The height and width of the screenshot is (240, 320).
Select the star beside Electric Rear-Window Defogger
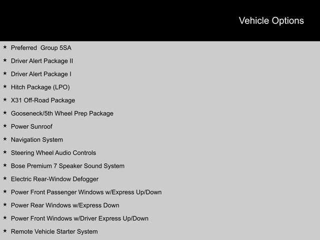click(x=5, y=178)
